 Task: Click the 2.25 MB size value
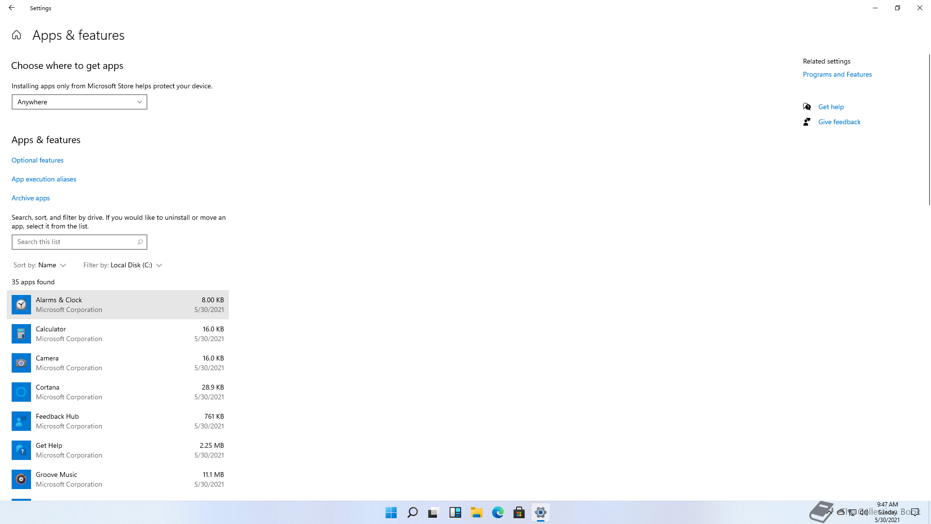(212, 445)
